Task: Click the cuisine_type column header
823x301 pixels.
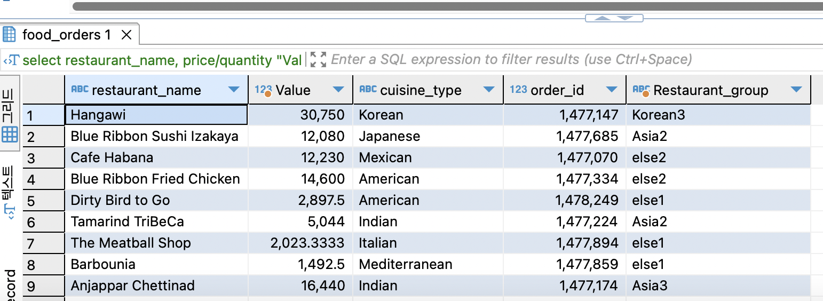Action: pyautogui.click(x=428, y=90)
